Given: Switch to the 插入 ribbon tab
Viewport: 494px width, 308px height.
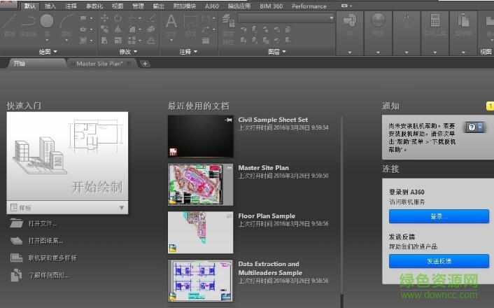Looking at the screenshot, I should [x=50, y=6].
